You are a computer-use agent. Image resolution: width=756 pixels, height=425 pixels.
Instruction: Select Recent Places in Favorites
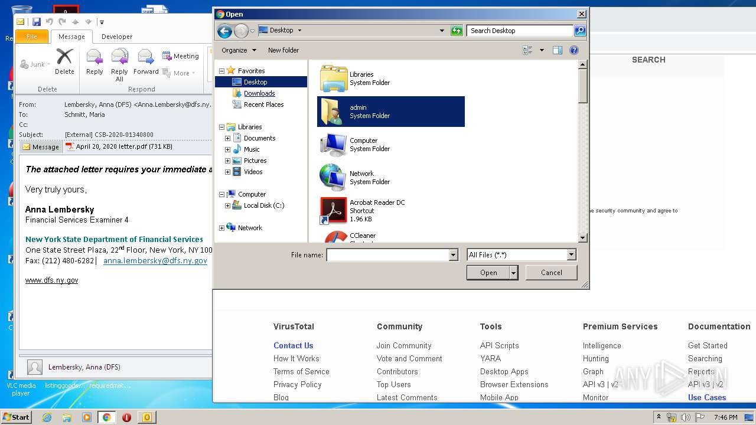coord(263,104)
